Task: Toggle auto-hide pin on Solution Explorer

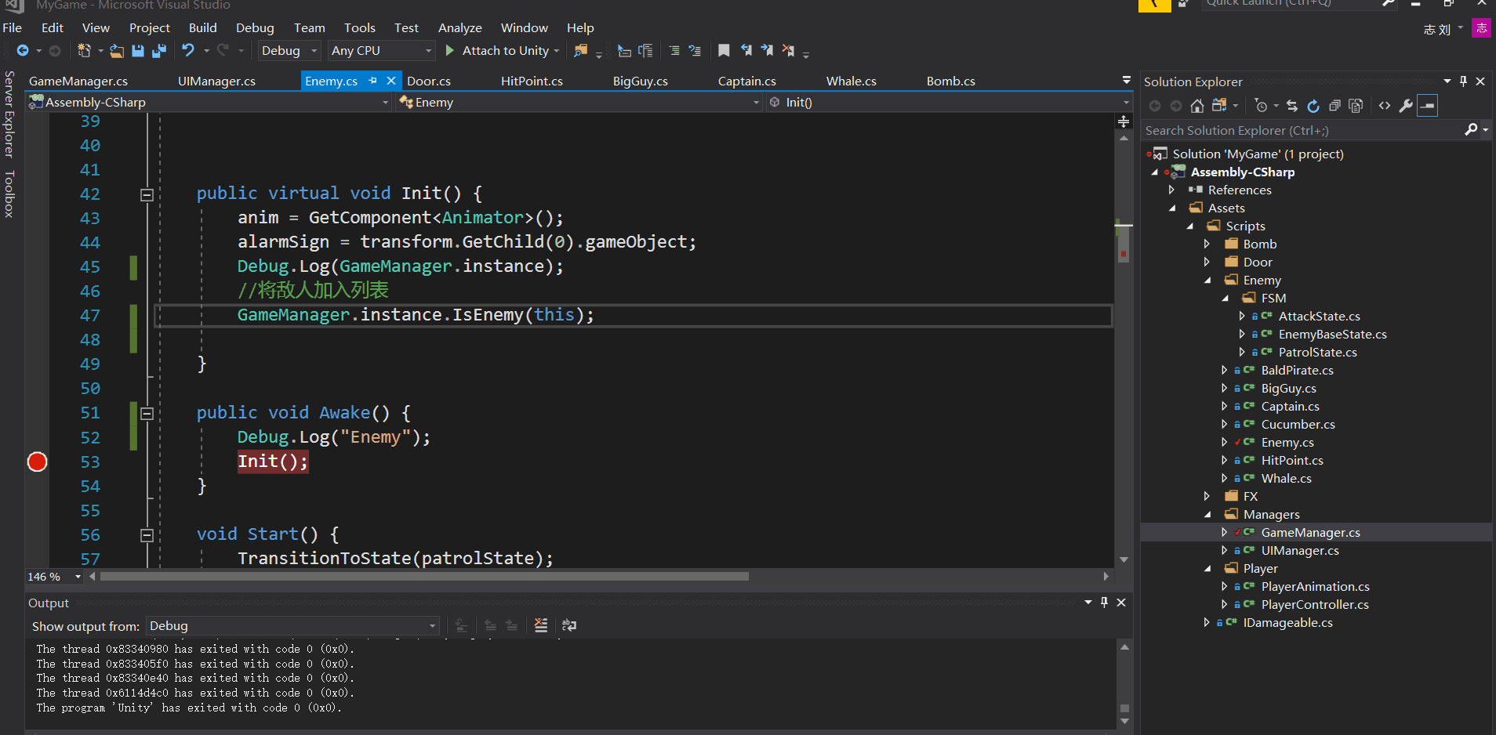Action: tap(1463, 81)
